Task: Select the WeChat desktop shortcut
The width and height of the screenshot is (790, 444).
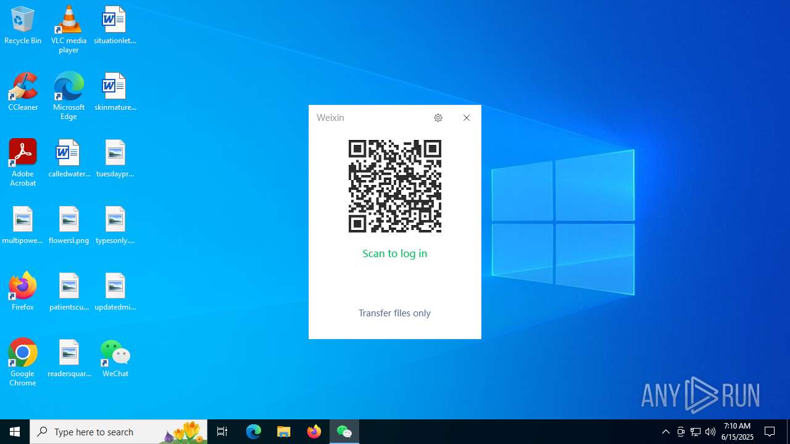Action: tap(115, 358)
